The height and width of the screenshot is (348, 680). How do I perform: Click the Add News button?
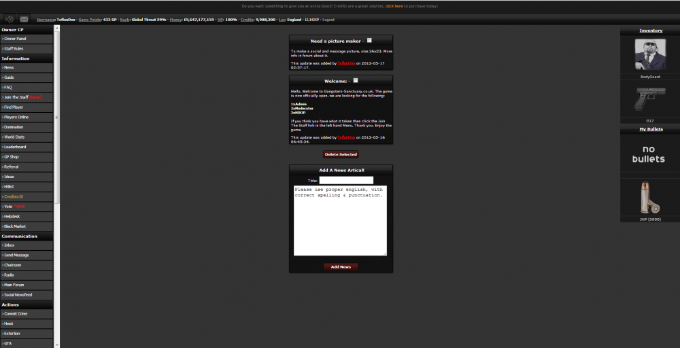[x=341, y=267]
